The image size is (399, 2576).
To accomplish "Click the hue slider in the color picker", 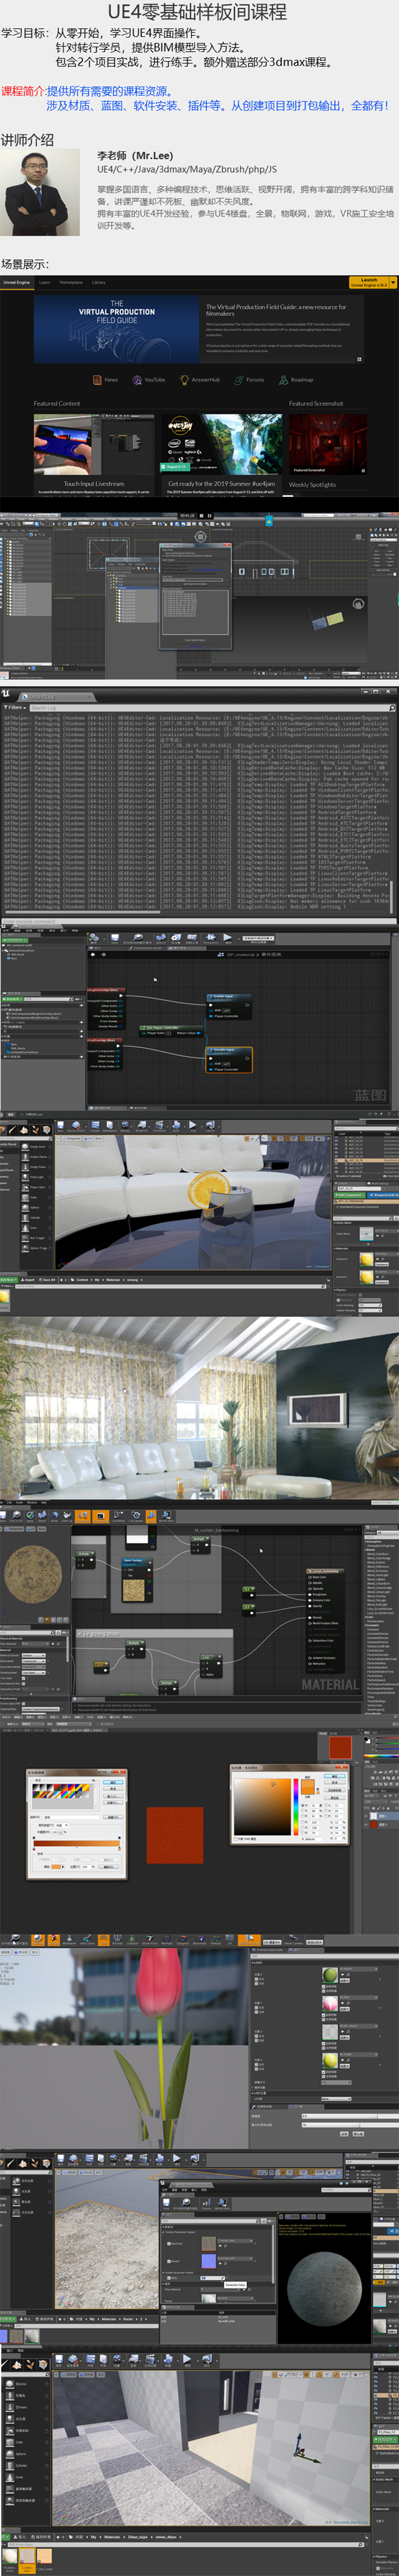I will (296, 1807).
